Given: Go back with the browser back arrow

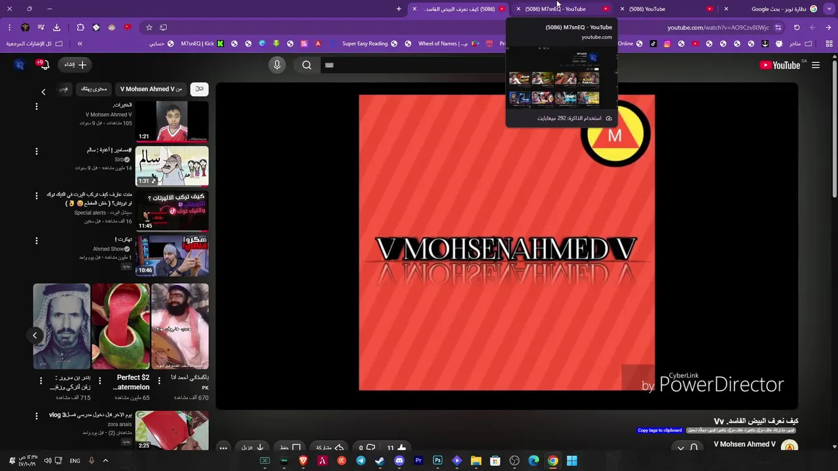Looking at the screenshot, I should 828,27.
